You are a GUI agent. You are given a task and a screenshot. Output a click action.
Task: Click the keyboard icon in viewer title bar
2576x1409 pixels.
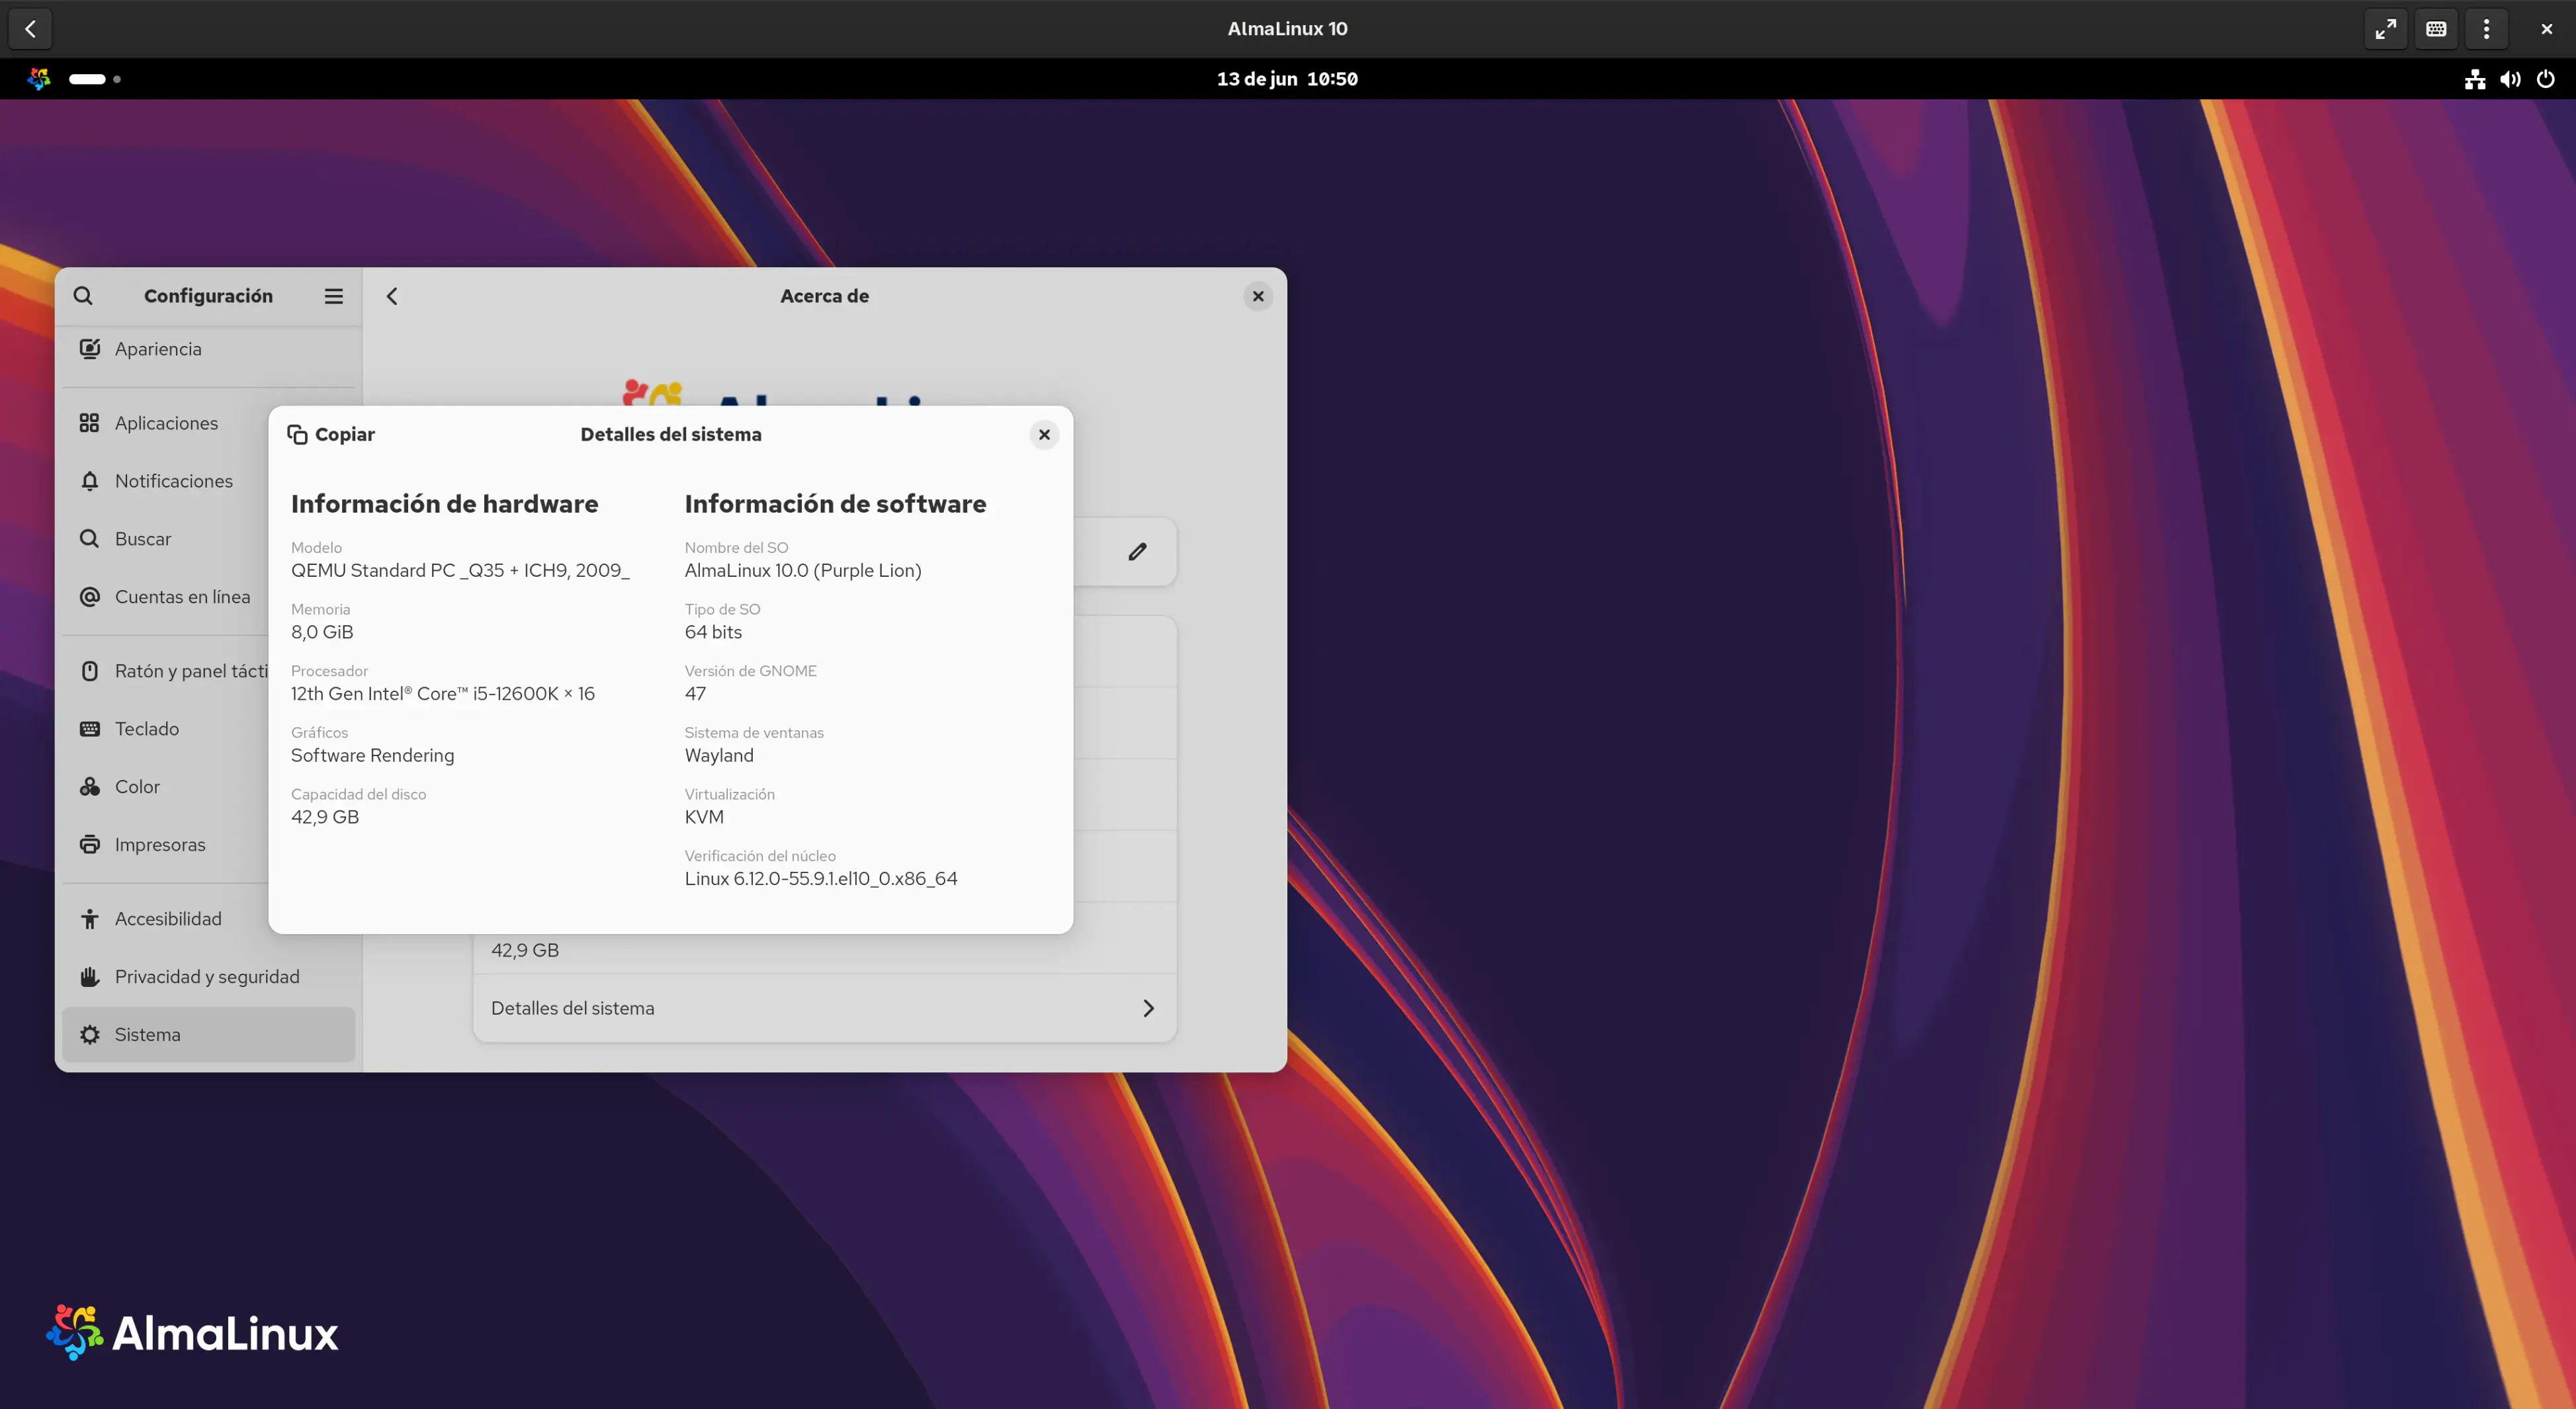[2436, 29]
